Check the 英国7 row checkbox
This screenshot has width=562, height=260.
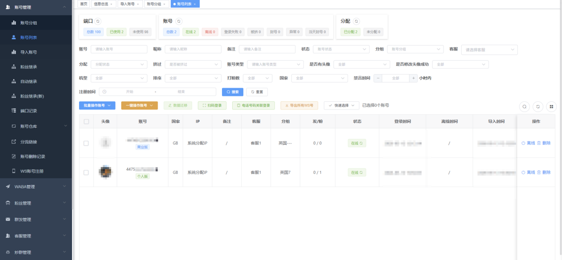click(x=86, y=173)
